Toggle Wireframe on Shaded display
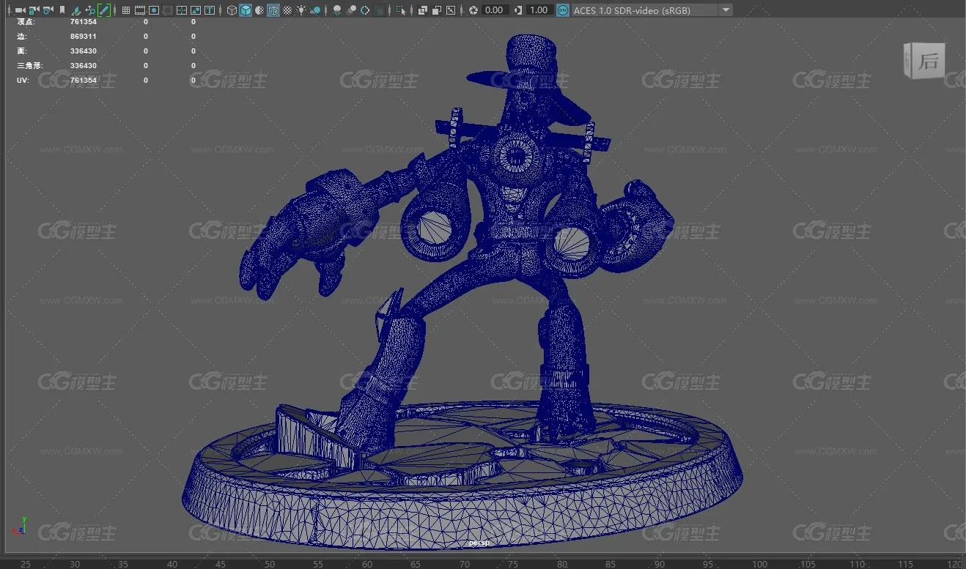The height and width of the screenshot is (569, 966). (273, 10)
